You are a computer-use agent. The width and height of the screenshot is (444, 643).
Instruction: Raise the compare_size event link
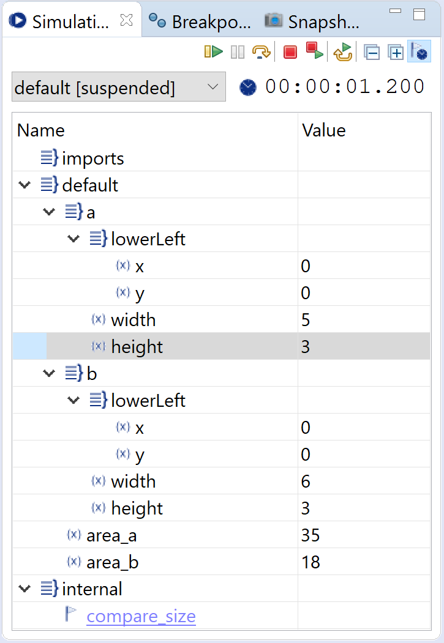[141, 616]
